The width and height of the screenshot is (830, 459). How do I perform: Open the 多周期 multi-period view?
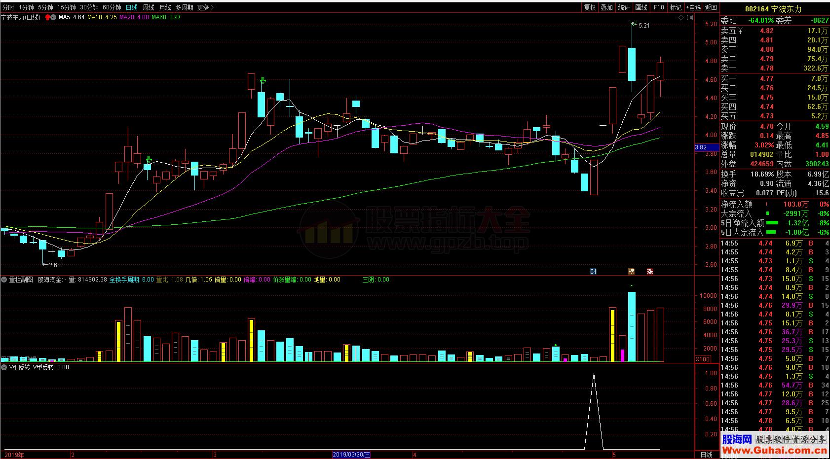[x=184, y=7]
